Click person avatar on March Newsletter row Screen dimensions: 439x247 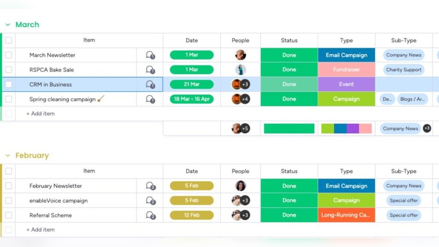pyautogui.click(x=240, y=55)
